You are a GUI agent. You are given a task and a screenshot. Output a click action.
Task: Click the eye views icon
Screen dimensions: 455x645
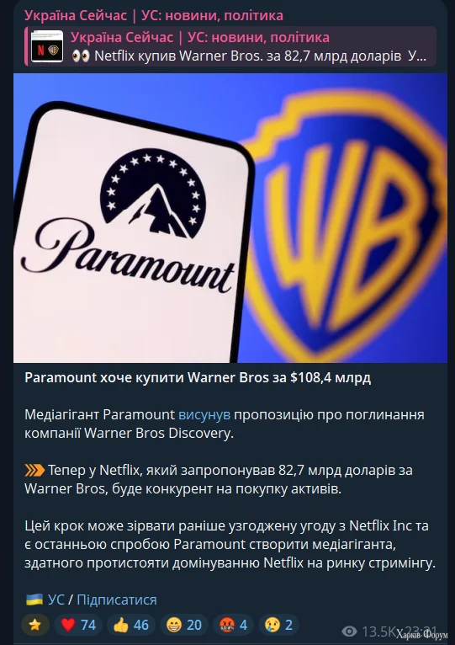[x=349, y=631]
